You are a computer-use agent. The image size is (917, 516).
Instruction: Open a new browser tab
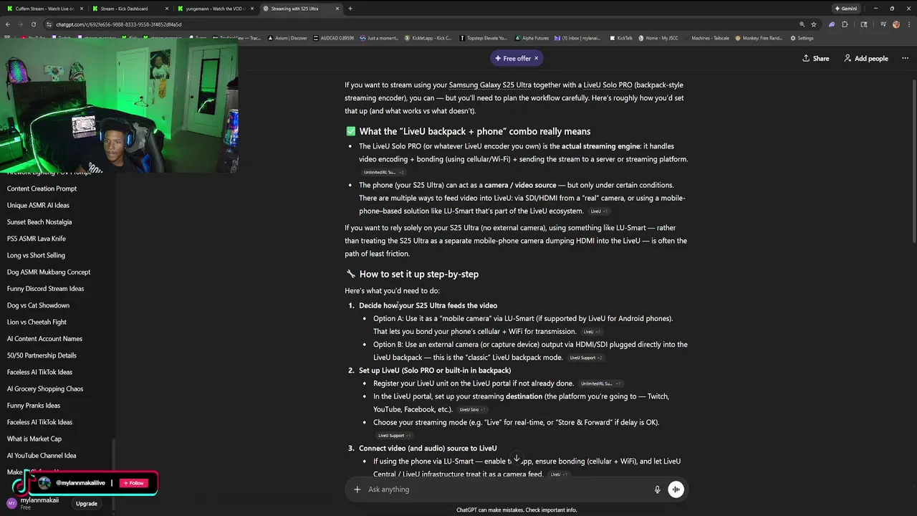(350, 9)
